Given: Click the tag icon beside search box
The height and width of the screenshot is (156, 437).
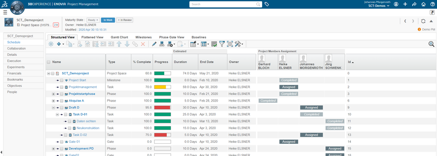Looking at the screenshot, I should [267, 4].
